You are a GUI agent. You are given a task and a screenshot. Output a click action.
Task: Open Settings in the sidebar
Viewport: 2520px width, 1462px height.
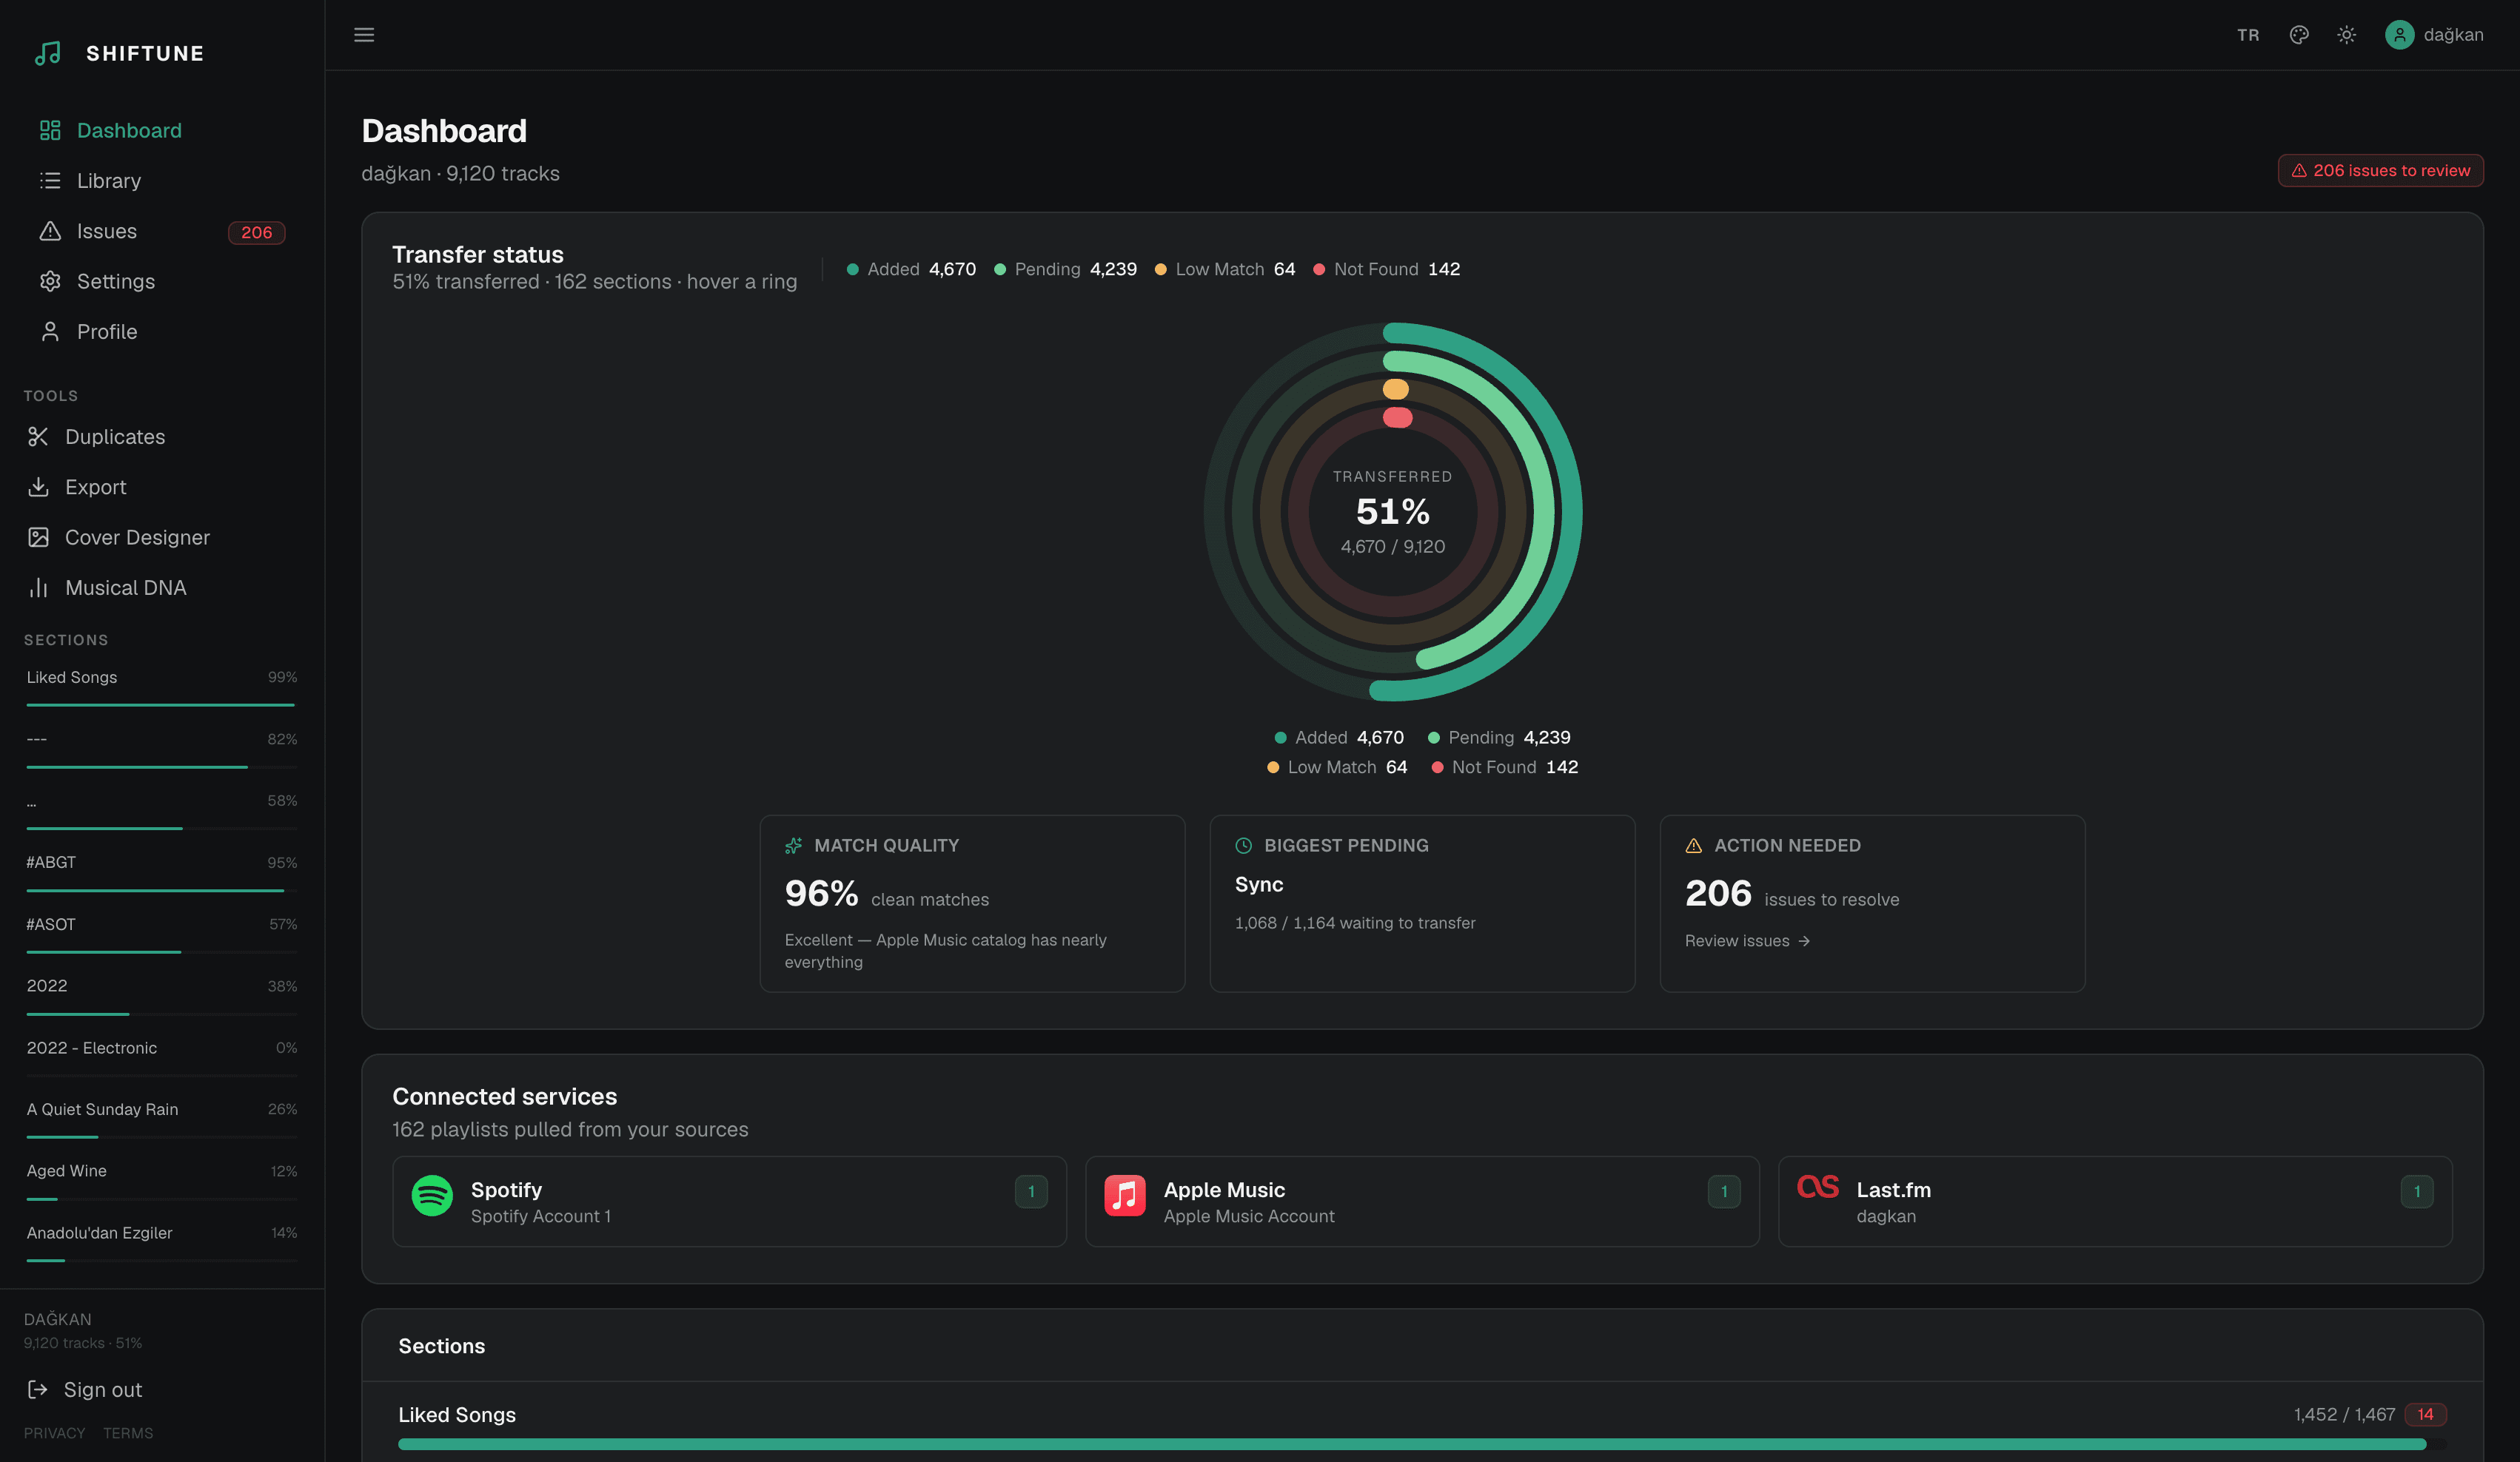pos(162,282)
